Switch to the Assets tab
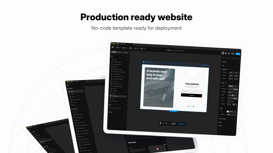This screenshot has height=153, width=273. (125, 53)
